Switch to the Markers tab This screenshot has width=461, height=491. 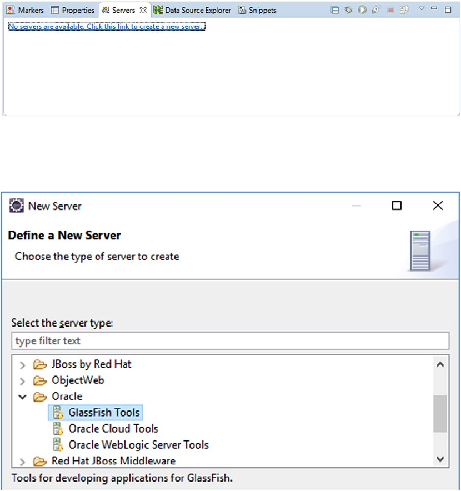25,10
